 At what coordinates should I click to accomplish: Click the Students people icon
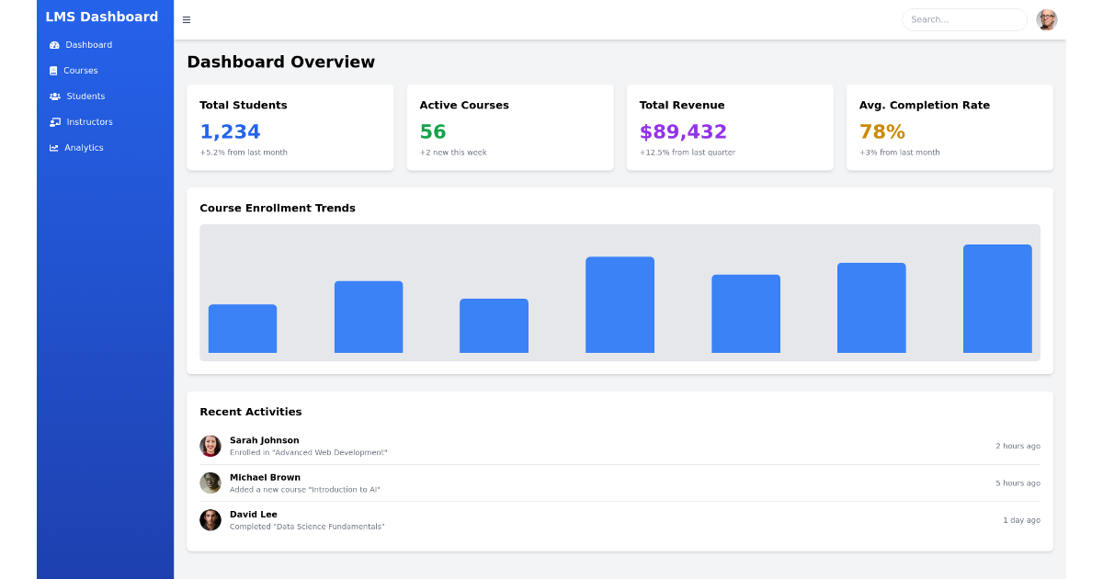point(53,96)
